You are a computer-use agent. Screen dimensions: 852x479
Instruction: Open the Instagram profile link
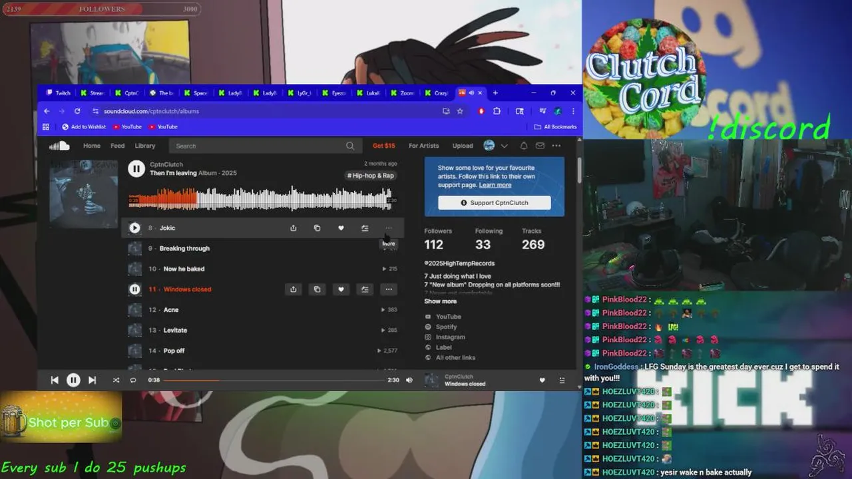point(451,337)
